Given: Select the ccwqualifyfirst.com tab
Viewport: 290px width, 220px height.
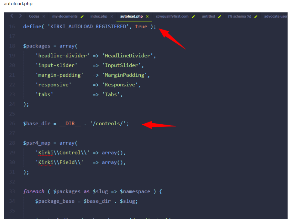Looking at the screenshot, I should (172, 17).
